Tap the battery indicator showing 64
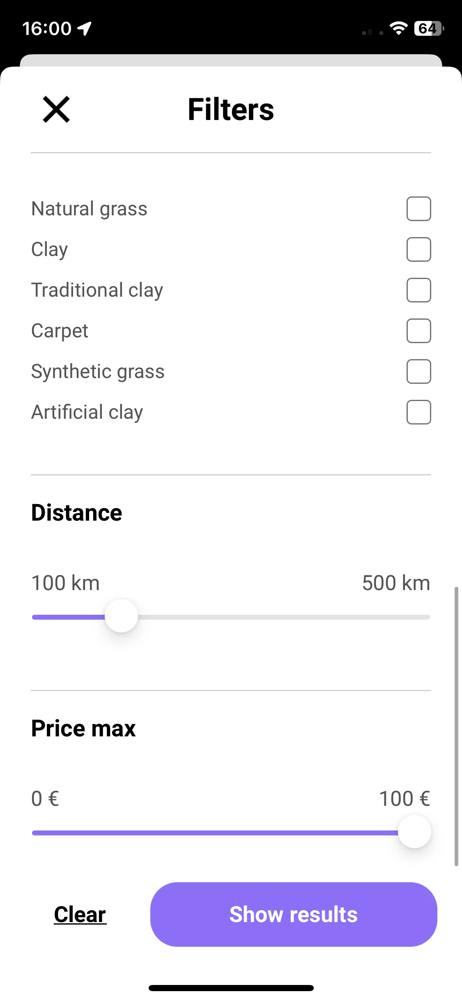The image size is (462, 1001). click(x=429, y=28)
